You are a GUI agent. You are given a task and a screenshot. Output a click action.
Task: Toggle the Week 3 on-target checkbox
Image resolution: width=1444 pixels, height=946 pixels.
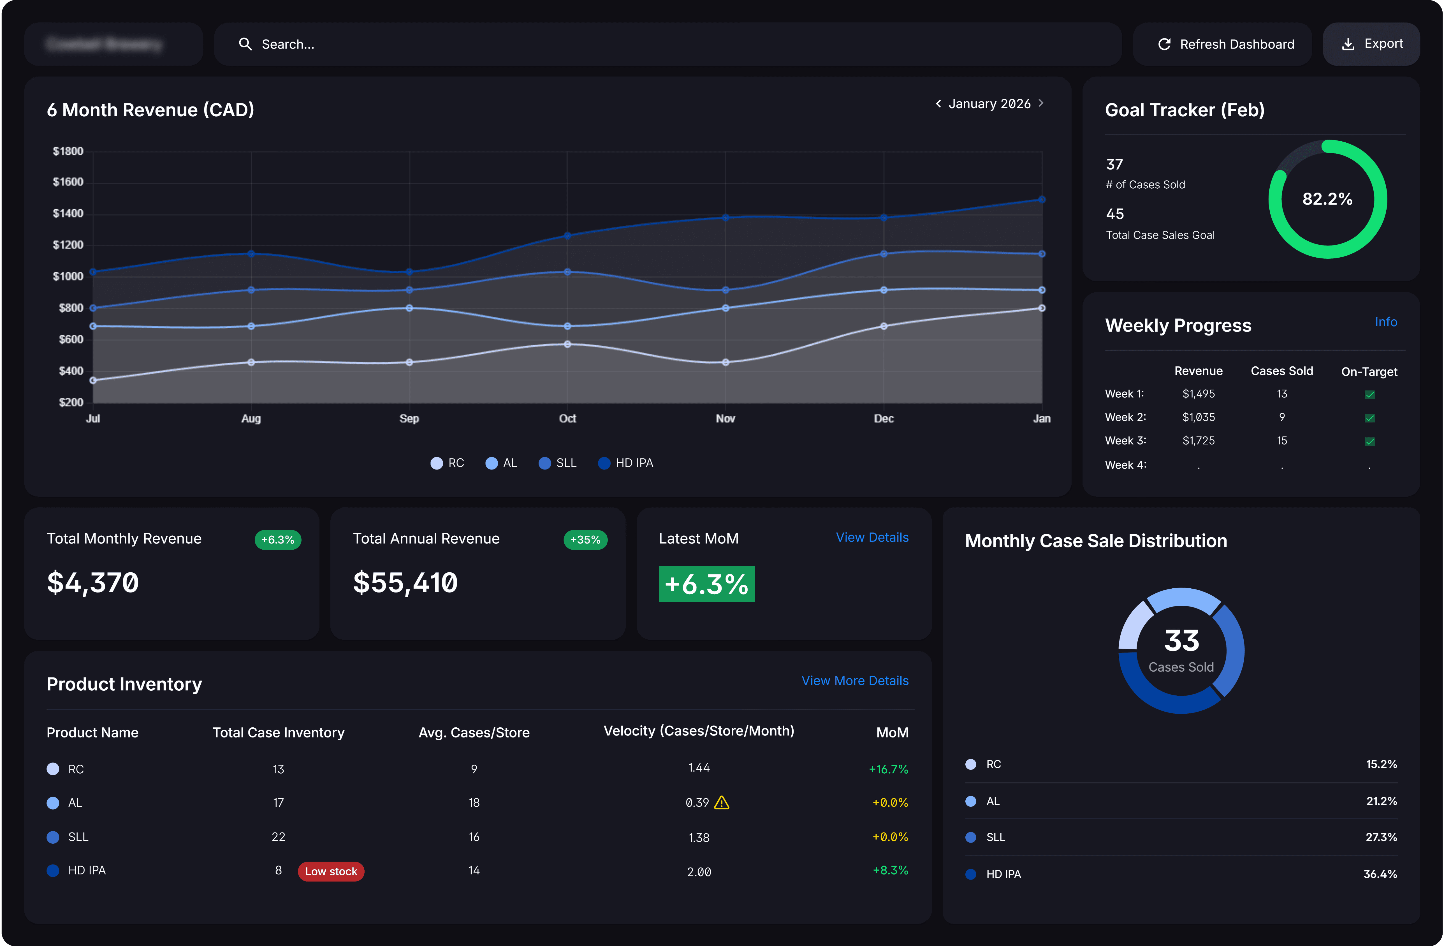point(1369,442)
